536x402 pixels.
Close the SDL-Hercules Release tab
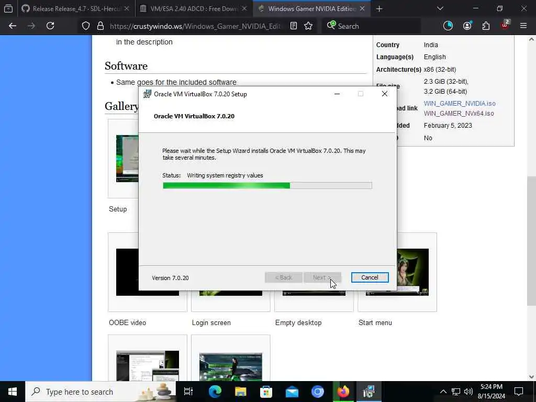coord(127,9)
